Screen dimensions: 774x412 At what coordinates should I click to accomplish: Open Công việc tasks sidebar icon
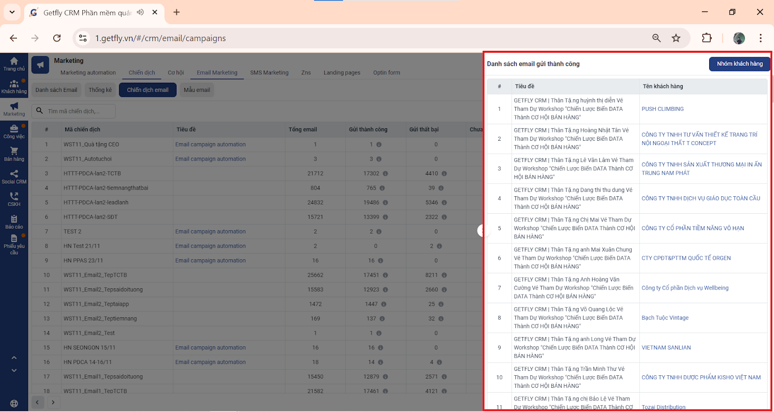[x=14, y=132]
